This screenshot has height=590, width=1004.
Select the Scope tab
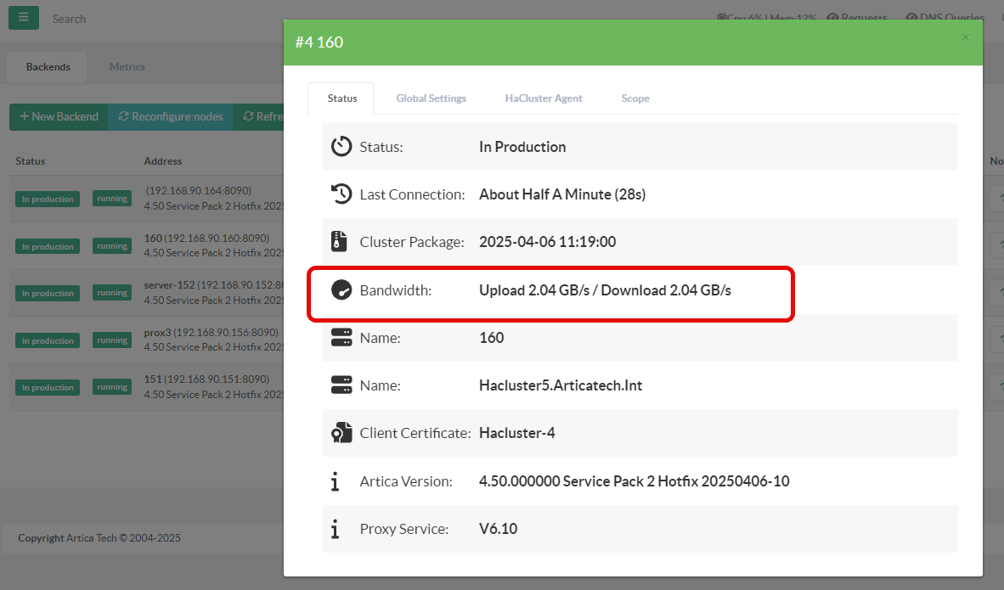(x=635, y=98)
